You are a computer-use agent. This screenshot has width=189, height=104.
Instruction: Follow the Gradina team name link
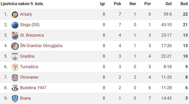point(27,56)
